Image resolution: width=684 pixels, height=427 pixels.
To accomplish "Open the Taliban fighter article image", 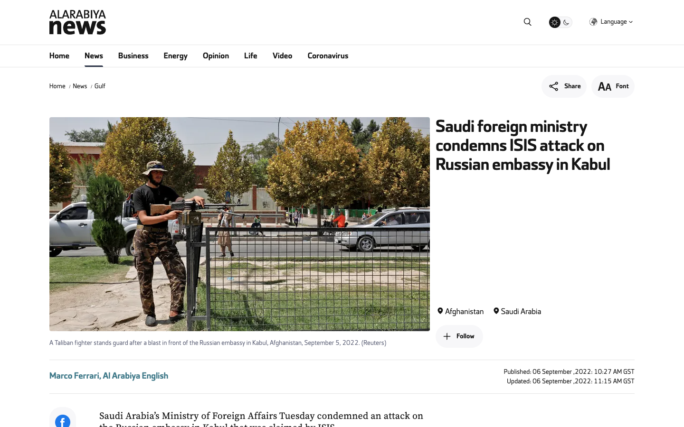I will (239, 224).
